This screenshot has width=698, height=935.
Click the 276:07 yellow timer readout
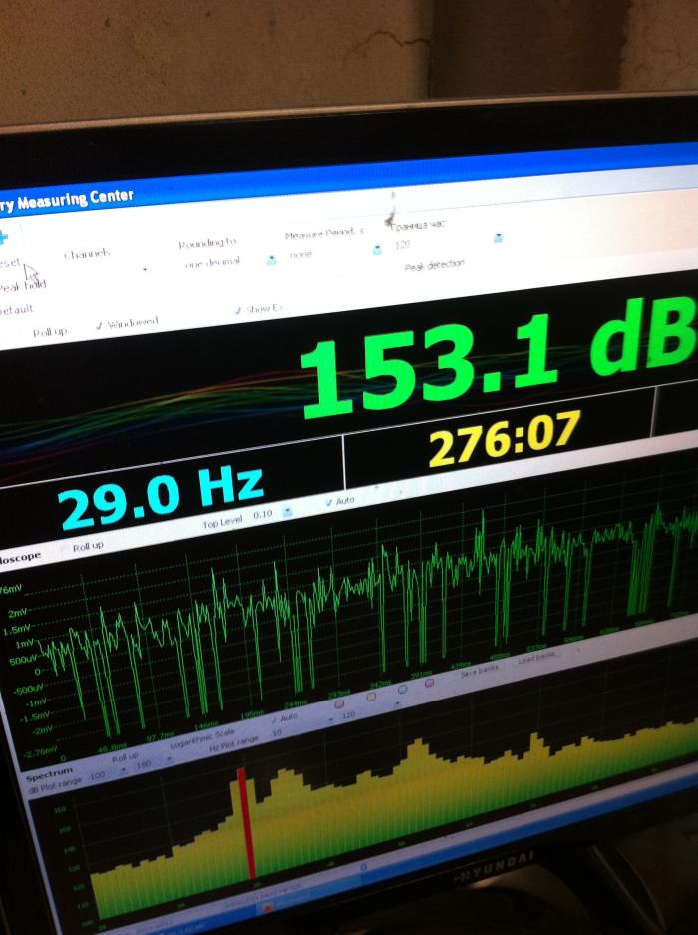[x=505, y=438]
